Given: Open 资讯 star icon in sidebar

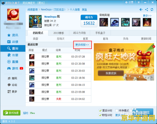Looking at the screenshot, I should coord(9,35).
